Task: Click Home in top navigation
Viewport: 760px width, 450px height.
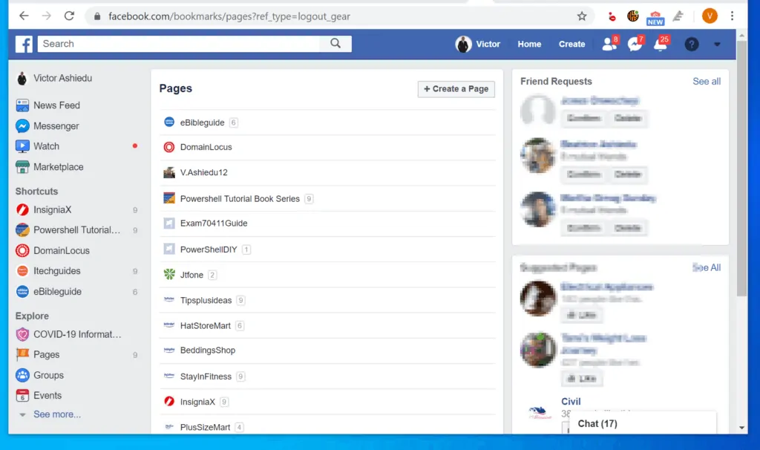Action: tap(529, 44)
